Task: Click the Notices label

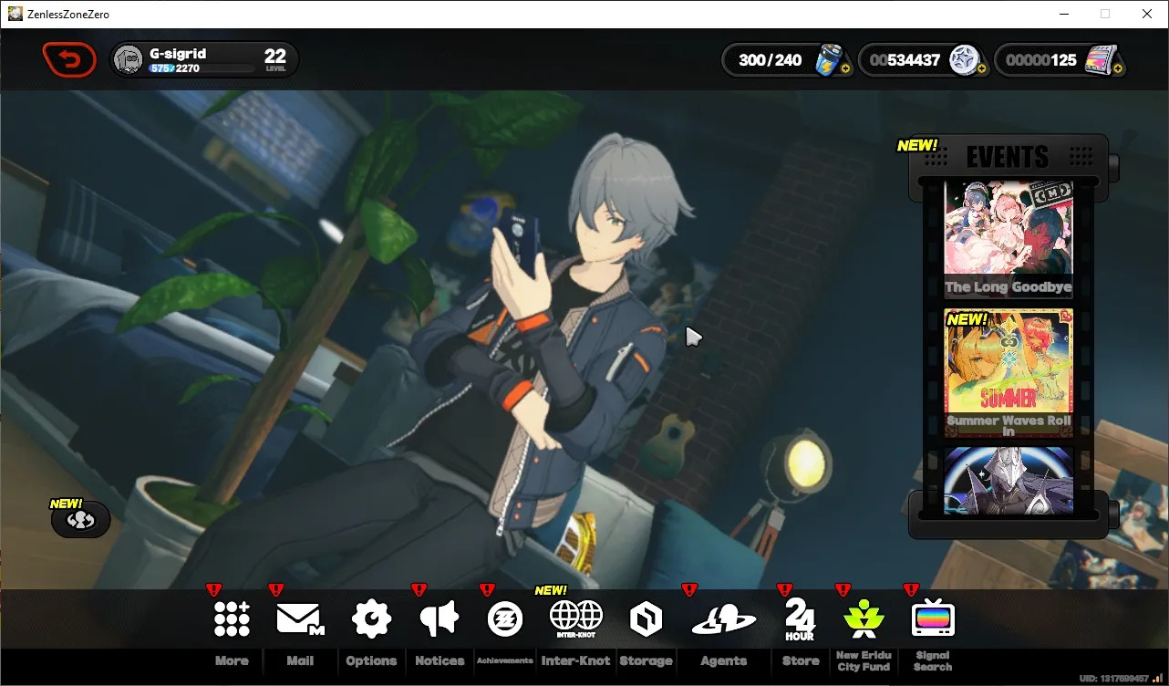Action: [440, 660]
